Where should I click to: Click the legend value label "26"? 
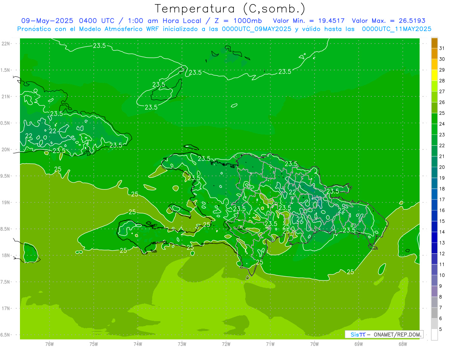pos(442,102)
